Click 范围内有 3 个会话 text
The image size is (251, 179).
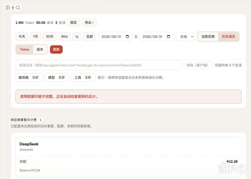tap(228, 65)
